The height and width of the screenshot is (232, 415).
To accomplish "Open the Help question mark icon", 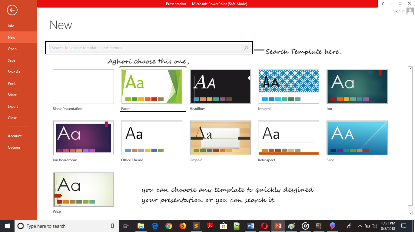I will point(383,3).
